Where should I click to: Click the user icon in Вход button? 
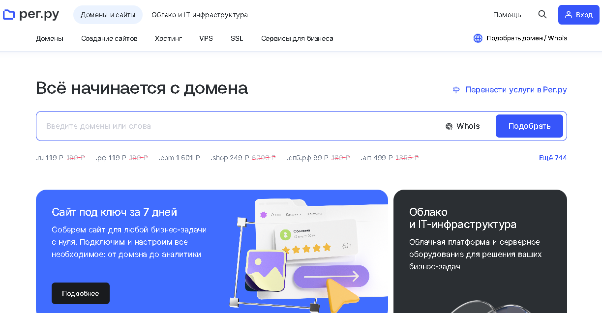coord(569,15)
